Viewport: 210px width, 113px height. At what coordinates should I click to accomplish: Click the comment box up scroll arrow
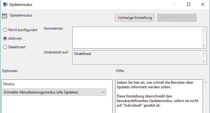(x=204, y=30)
